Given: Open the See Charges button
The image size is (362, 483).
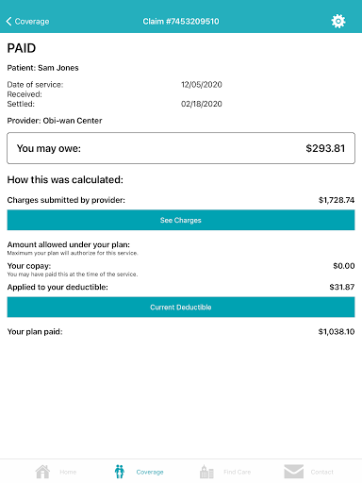Looking at the screenshot, I should point(181,220).
